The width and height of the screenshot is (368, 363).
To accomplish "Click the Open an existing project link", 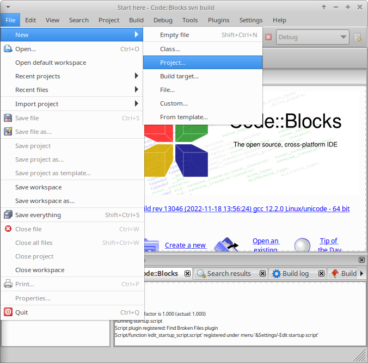I will pyautogui.click(x=266, y=245).
